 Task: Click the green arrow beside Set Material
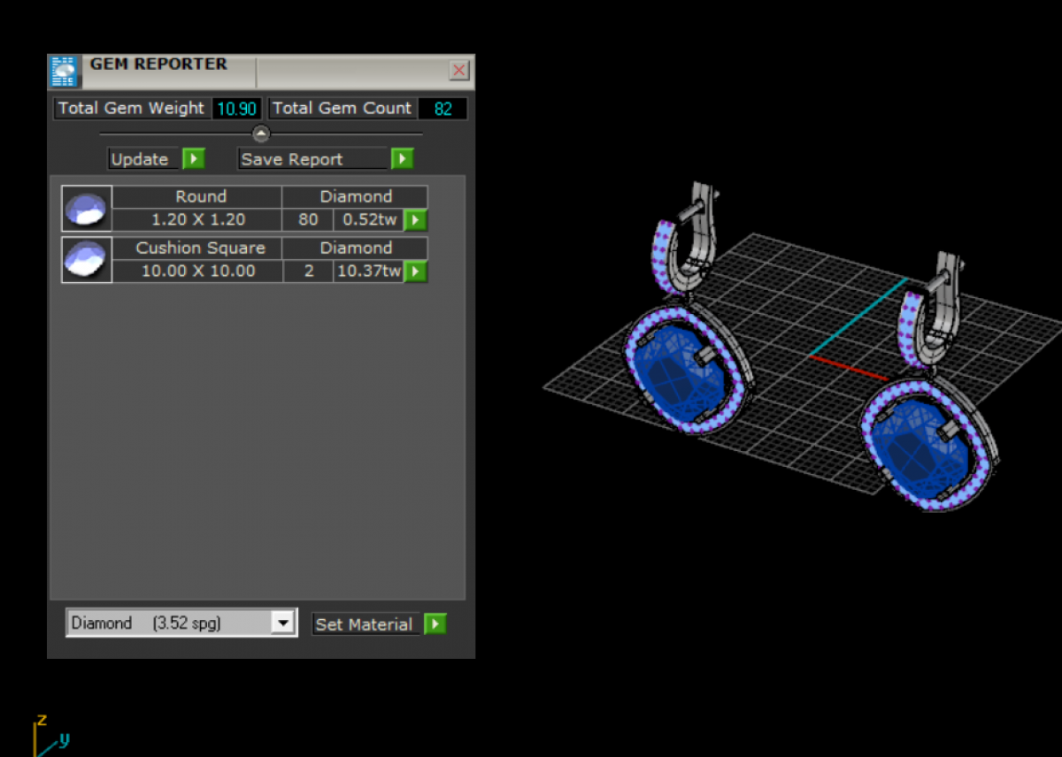(435, 624)
